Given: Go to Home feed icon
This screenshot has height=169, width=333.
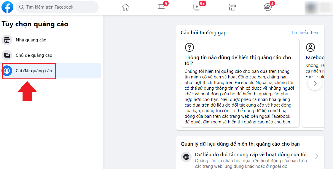Looking at the screenshot, I should coord(126,7).
